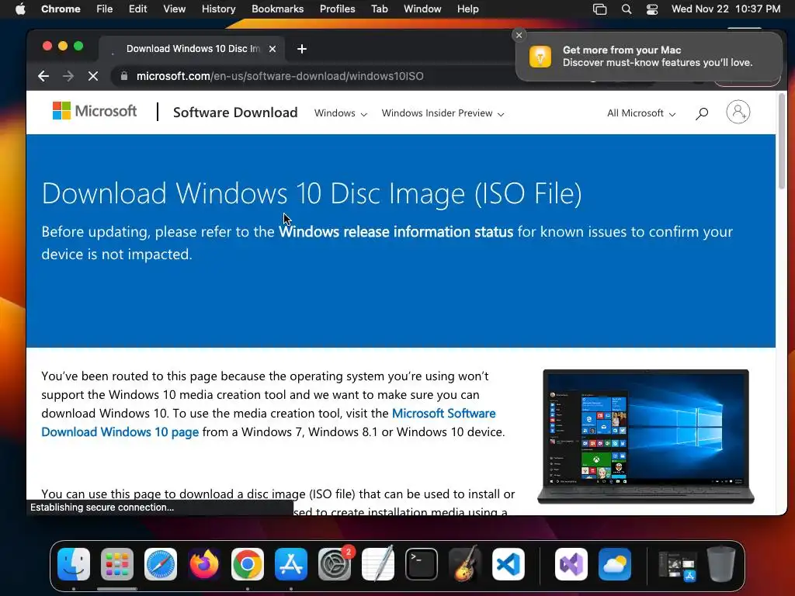Click the padlock site info icon

[124, 76]
